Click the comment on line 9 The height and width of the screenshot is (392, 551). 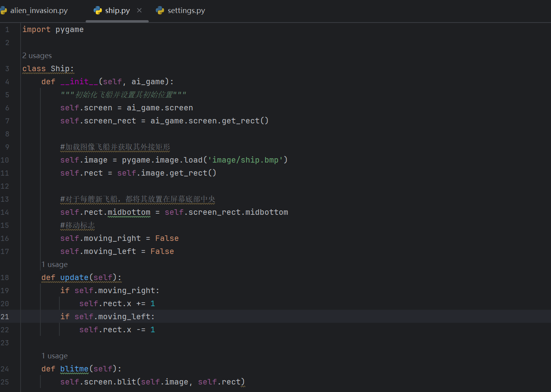pyautogui.click(x=115, y=147)
